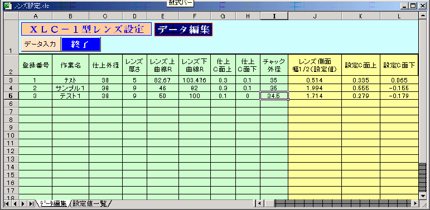This screenshot has width=430, height=210.
Task: Select column L header
Action: tap(399, 16)
